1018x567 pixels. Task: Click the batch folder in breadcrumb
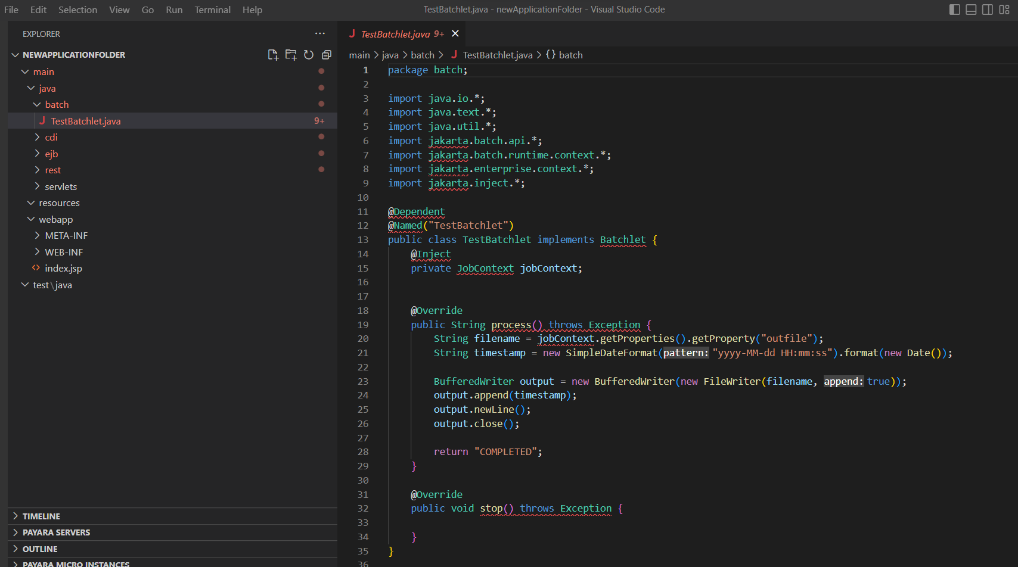(x=423, y=55)
